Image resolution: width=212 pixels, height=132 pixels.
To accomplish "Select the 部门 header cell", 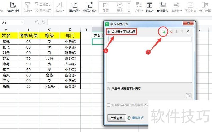I will click(x=70, y=36).
